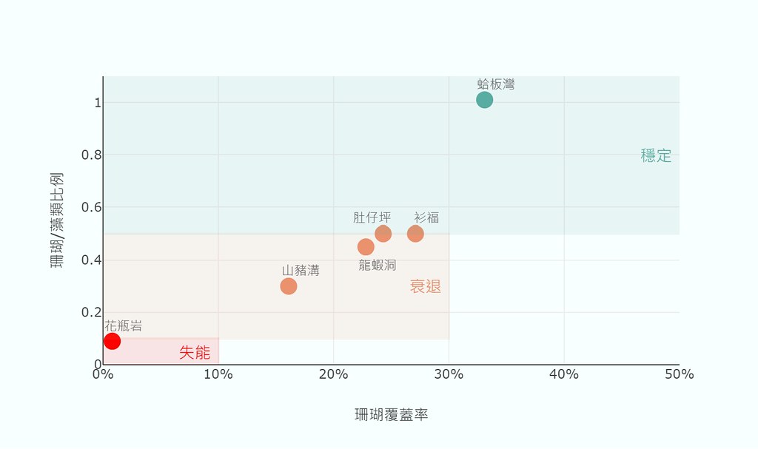Click the 穩定 zone label

pyautogui.click(x=656, y=155)
